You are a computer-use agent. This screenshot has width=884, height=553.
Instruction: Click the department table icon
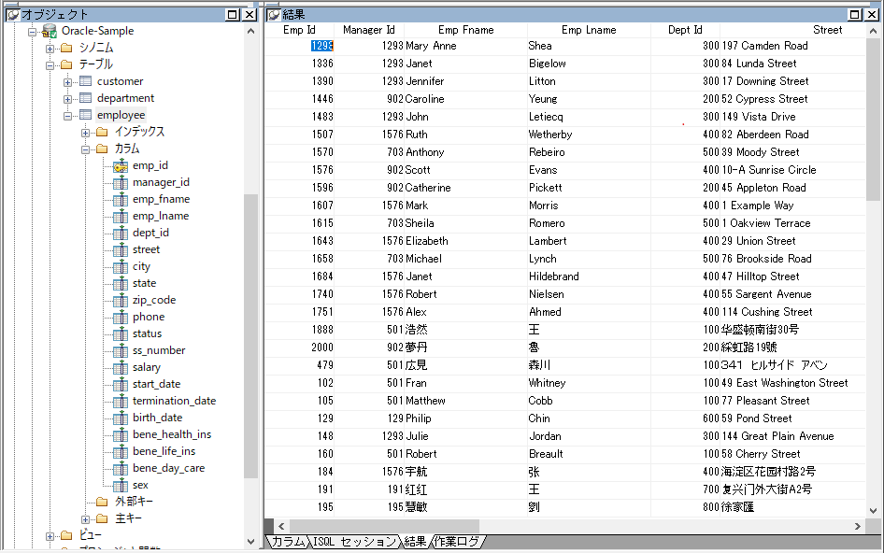85,98
